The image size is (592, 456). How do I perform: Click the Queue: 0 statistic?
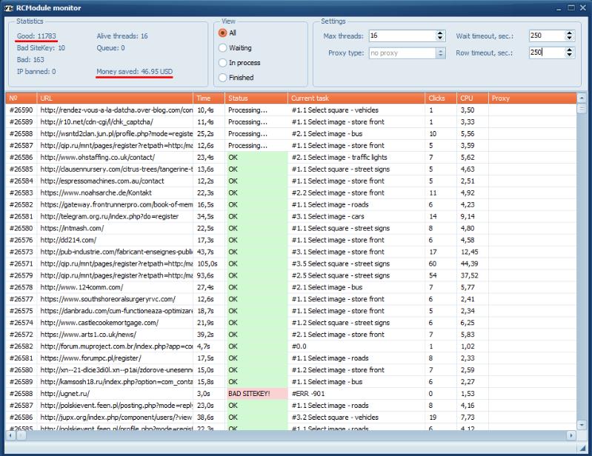pos(110,48)
